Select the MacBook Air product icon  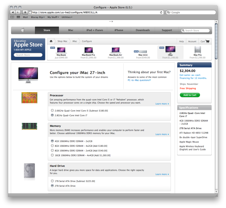[x=116, y=50]
